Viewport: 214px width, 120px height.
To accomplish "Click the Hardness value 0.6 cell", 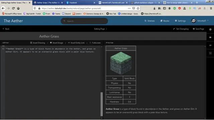I will 129,102.
